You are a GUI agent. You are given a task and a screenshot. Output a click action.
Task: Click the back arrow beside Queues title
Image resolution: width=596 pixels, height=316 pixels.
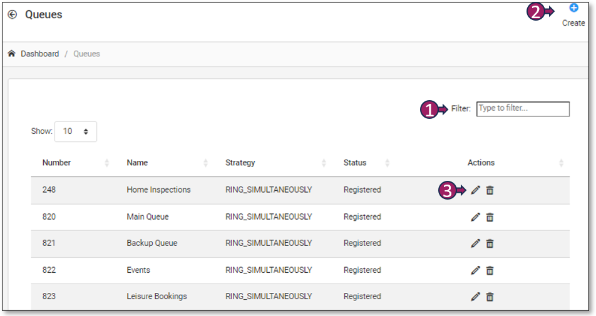[13, 14]
